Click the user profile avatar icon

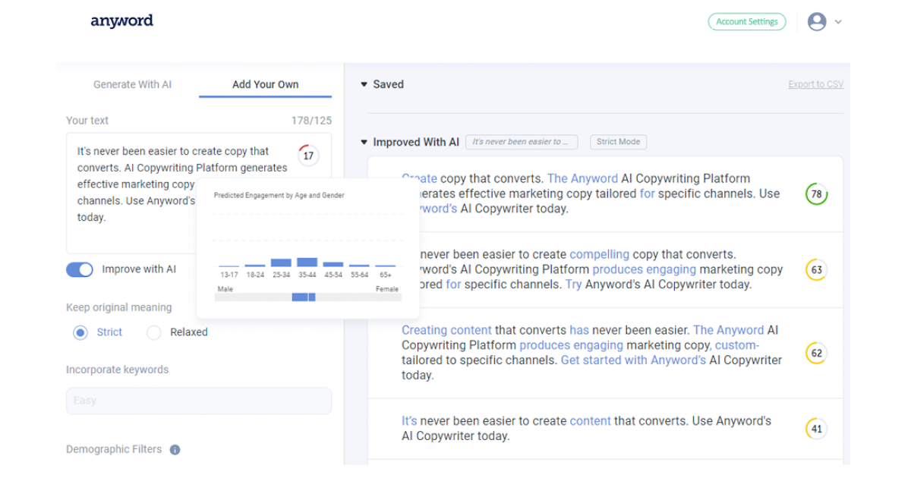817,22
